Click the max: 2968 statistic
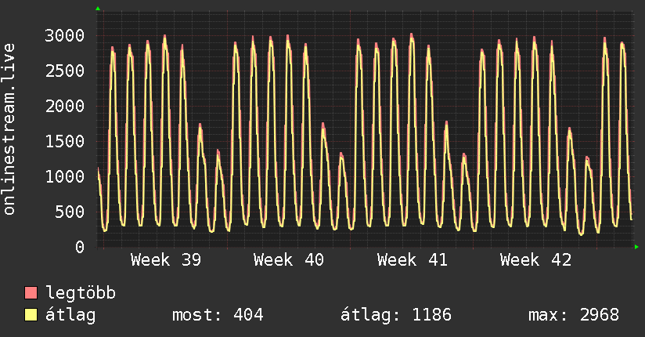645x337 pixels. [x=574, y=315]
